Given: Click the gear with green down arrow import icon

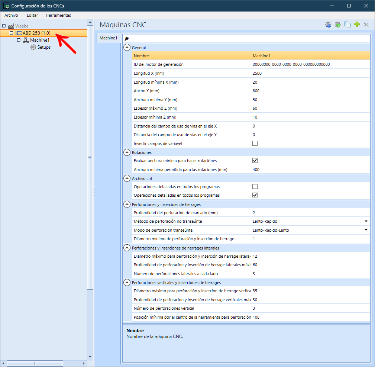Looking at the screenshot, I should 338,25.
